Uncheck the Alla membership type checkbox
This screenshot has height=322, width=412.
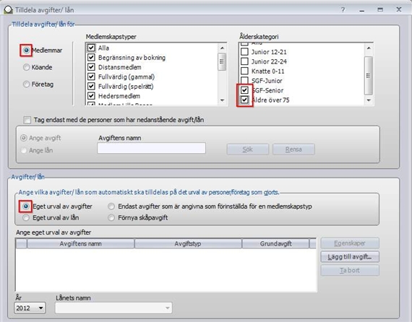coord(91,48)
